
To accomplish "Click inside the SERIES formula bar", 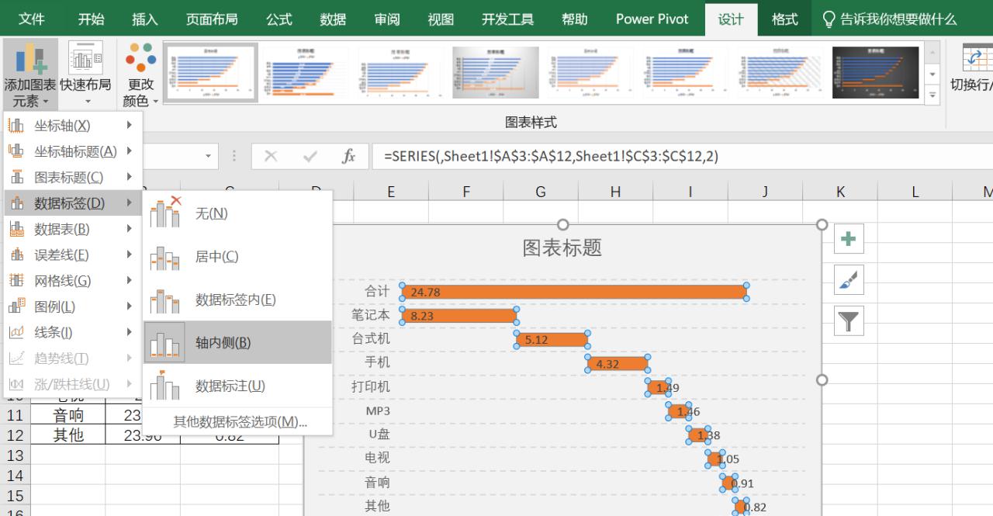I will pyautogui.click(x=683, y=156).
